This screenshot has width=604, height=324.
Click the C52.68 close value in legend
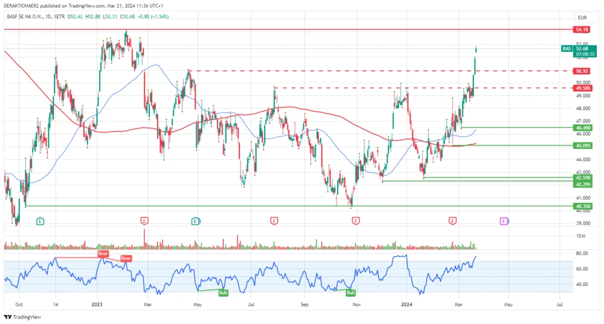[127, 16]
